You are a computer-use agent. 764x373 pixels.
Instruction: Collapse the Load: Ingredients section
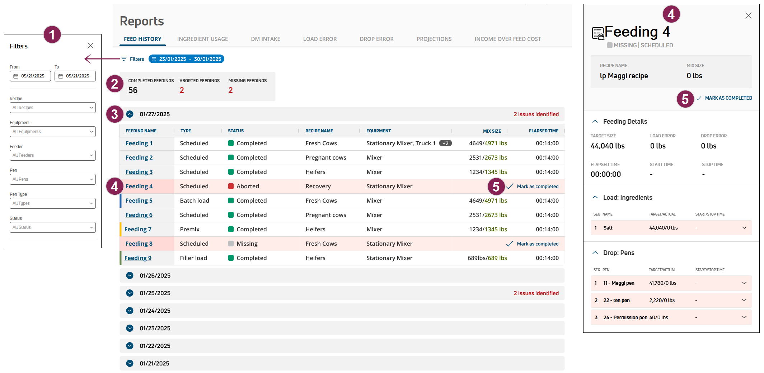click(x=595, y=198)
